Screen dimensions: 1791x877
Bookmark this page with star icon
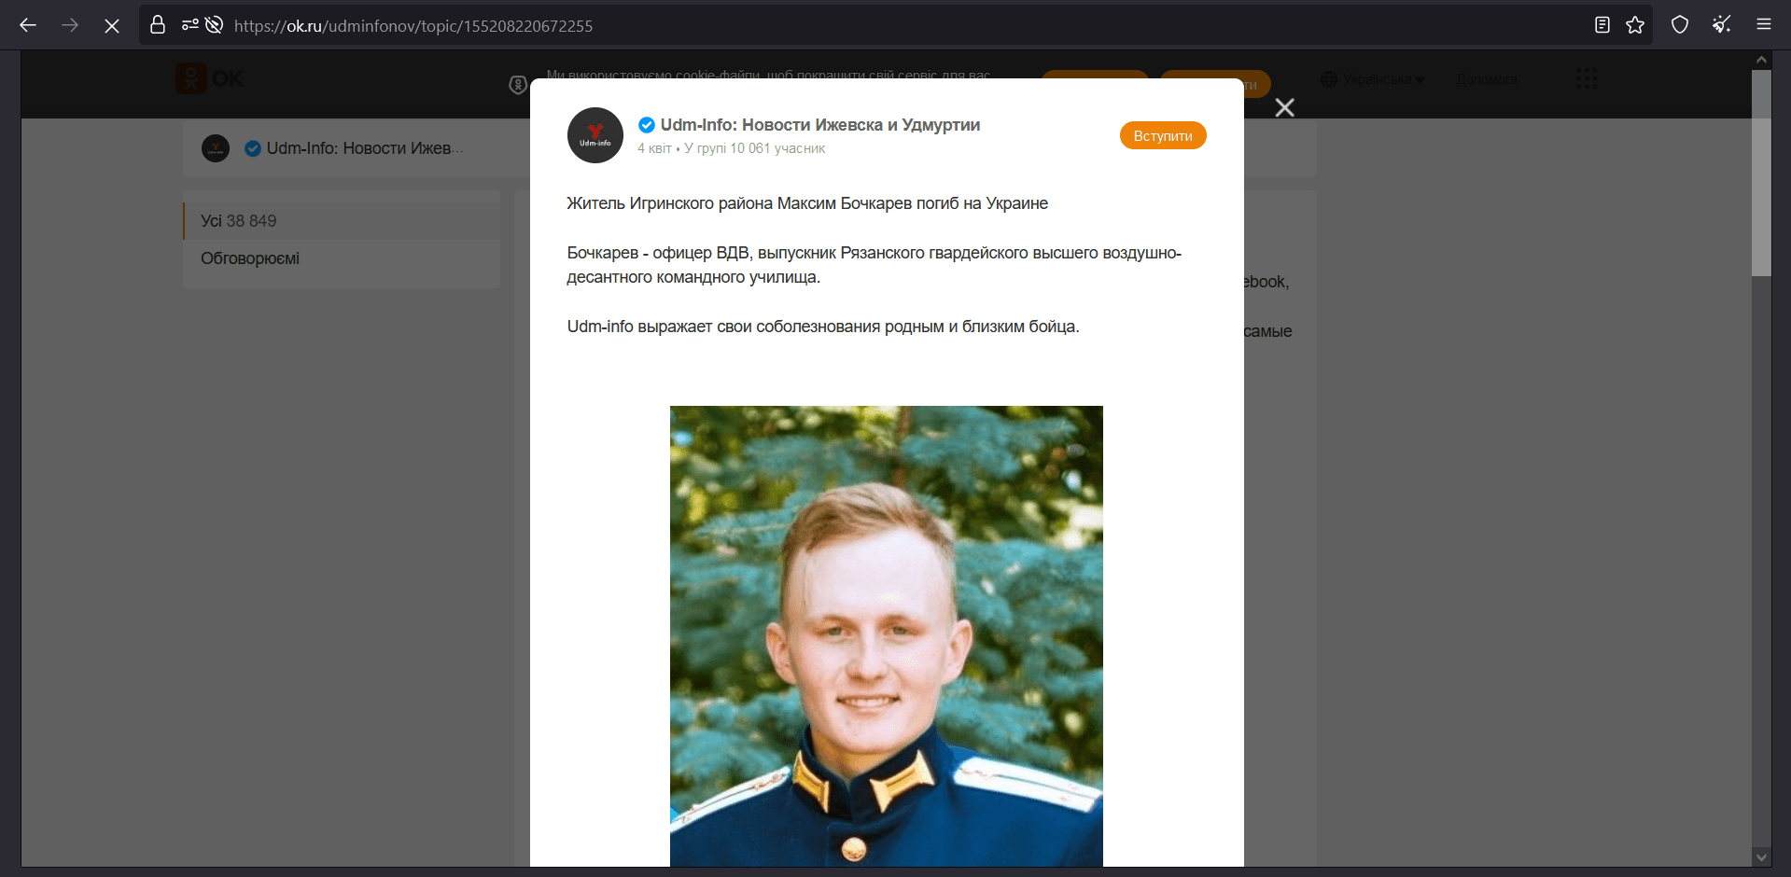pos(1635,25)
